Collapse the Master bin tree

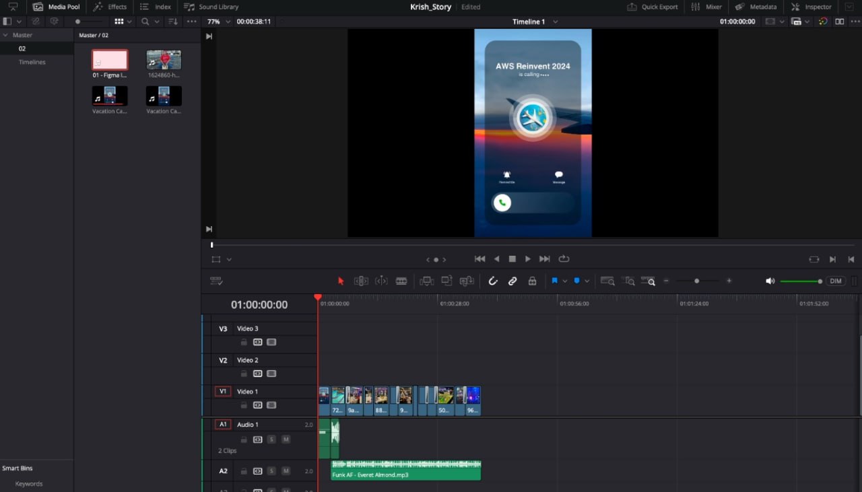coord(5,35)
